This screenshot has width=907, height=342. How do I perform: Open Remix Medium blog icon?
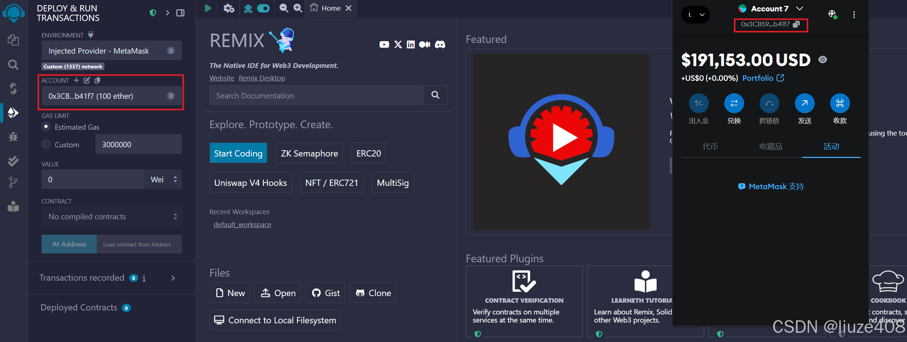point(425,44)
